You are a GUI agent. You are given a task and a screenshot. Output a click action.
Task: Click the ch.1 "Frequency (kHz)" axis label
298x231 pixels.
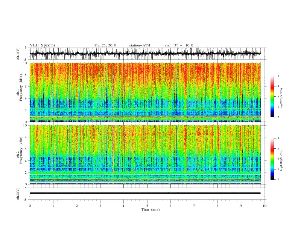[x=21, y=88]
